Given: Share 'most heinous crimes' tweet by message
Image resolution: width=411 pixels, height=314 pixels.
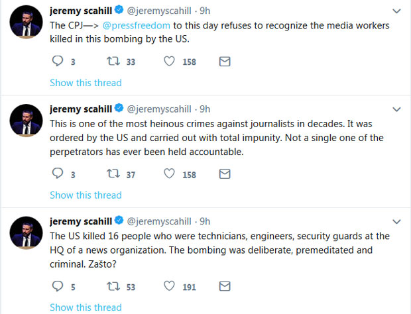Looking at the screenshot, I should (224, 174).
